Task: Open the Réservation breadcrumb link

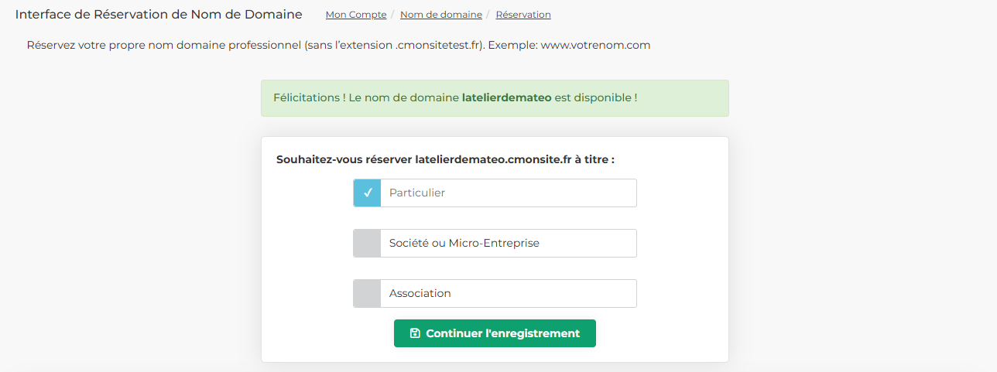Action: point(523,15)
